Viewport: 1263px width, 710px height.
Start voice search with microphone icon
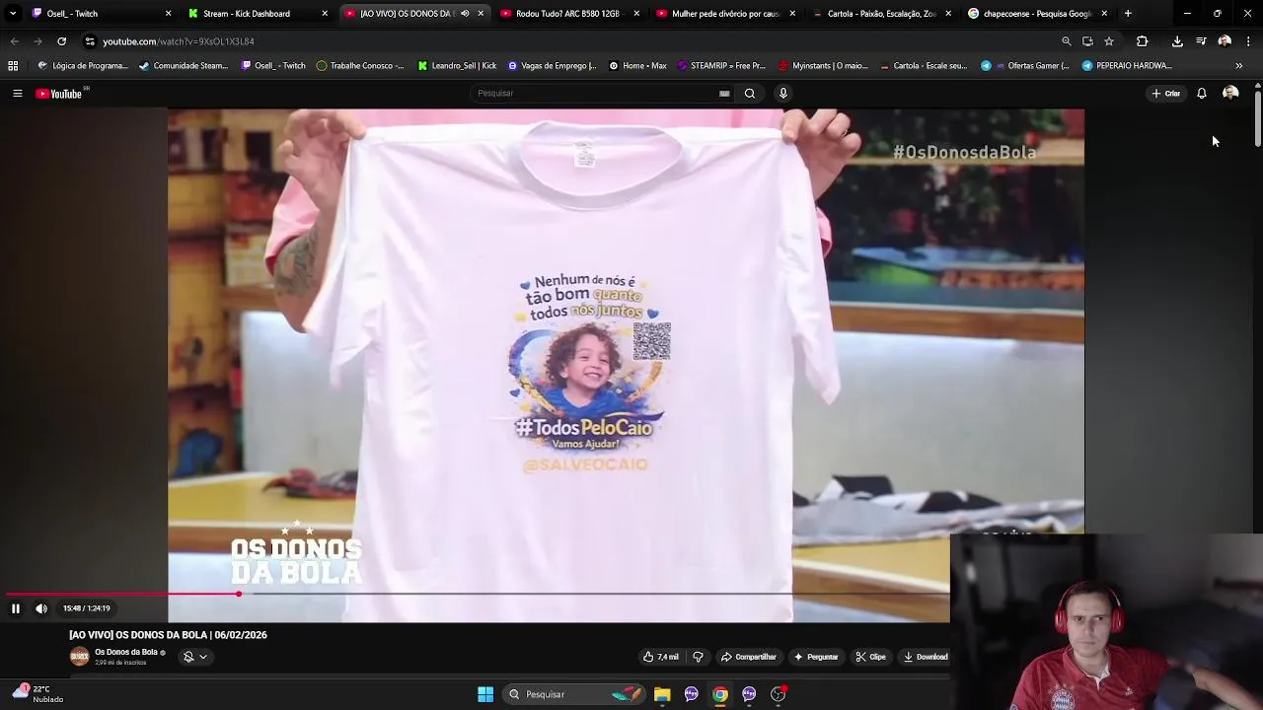[x=783, y=94]
